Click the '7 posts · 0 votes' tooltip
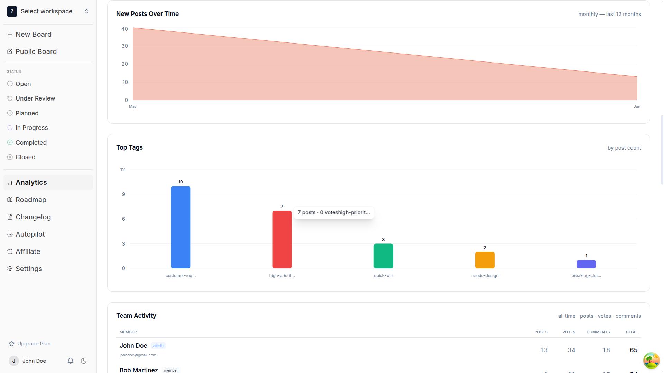The height and width of the screenshot is (373, 664). 334,212
